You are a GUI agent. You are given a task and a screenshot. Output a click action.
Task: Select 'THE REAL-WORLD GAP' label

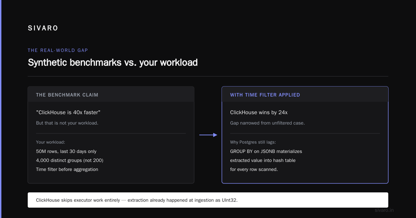click(x=58, y=51)
